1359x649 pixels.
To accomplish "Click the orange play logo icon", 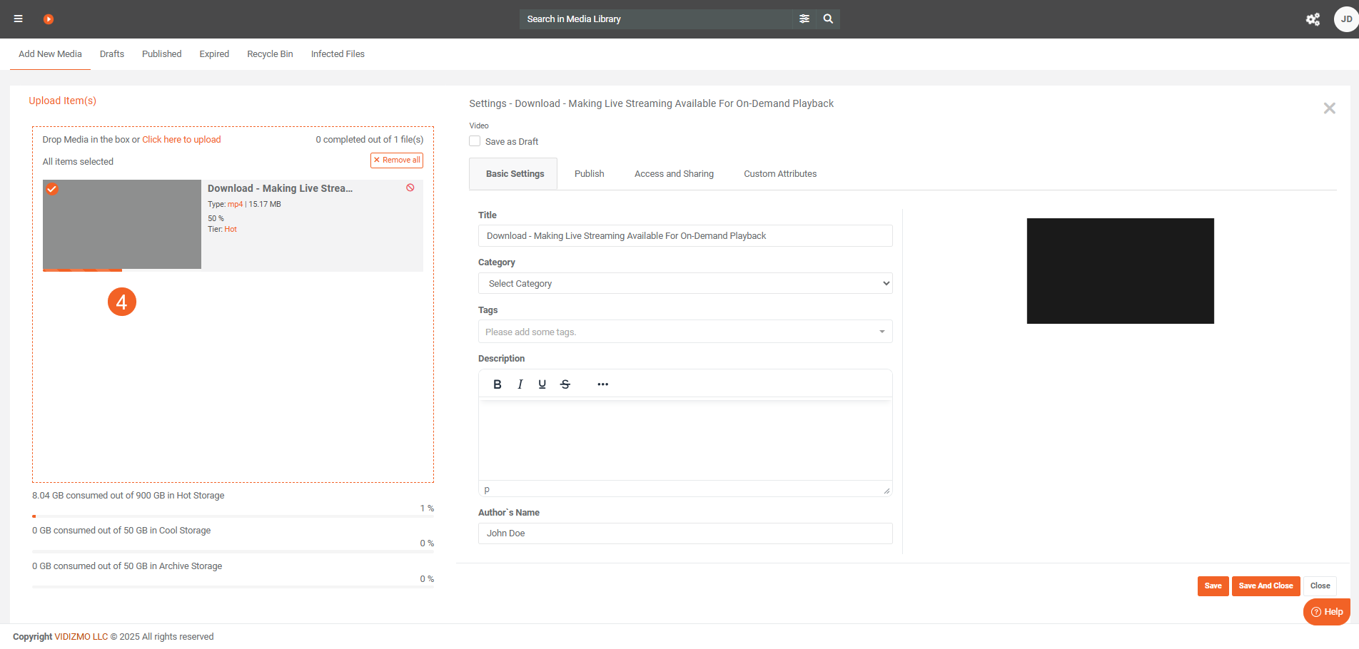I will [49, 19].
